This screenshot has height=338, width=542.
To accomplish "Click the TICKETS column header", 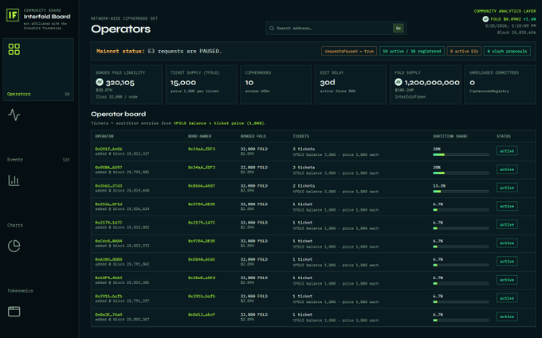I will pos(301,136).
